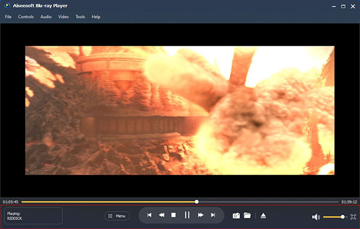Take a snapshot with camera icon

pyautogui.click(x=236, y=216)
